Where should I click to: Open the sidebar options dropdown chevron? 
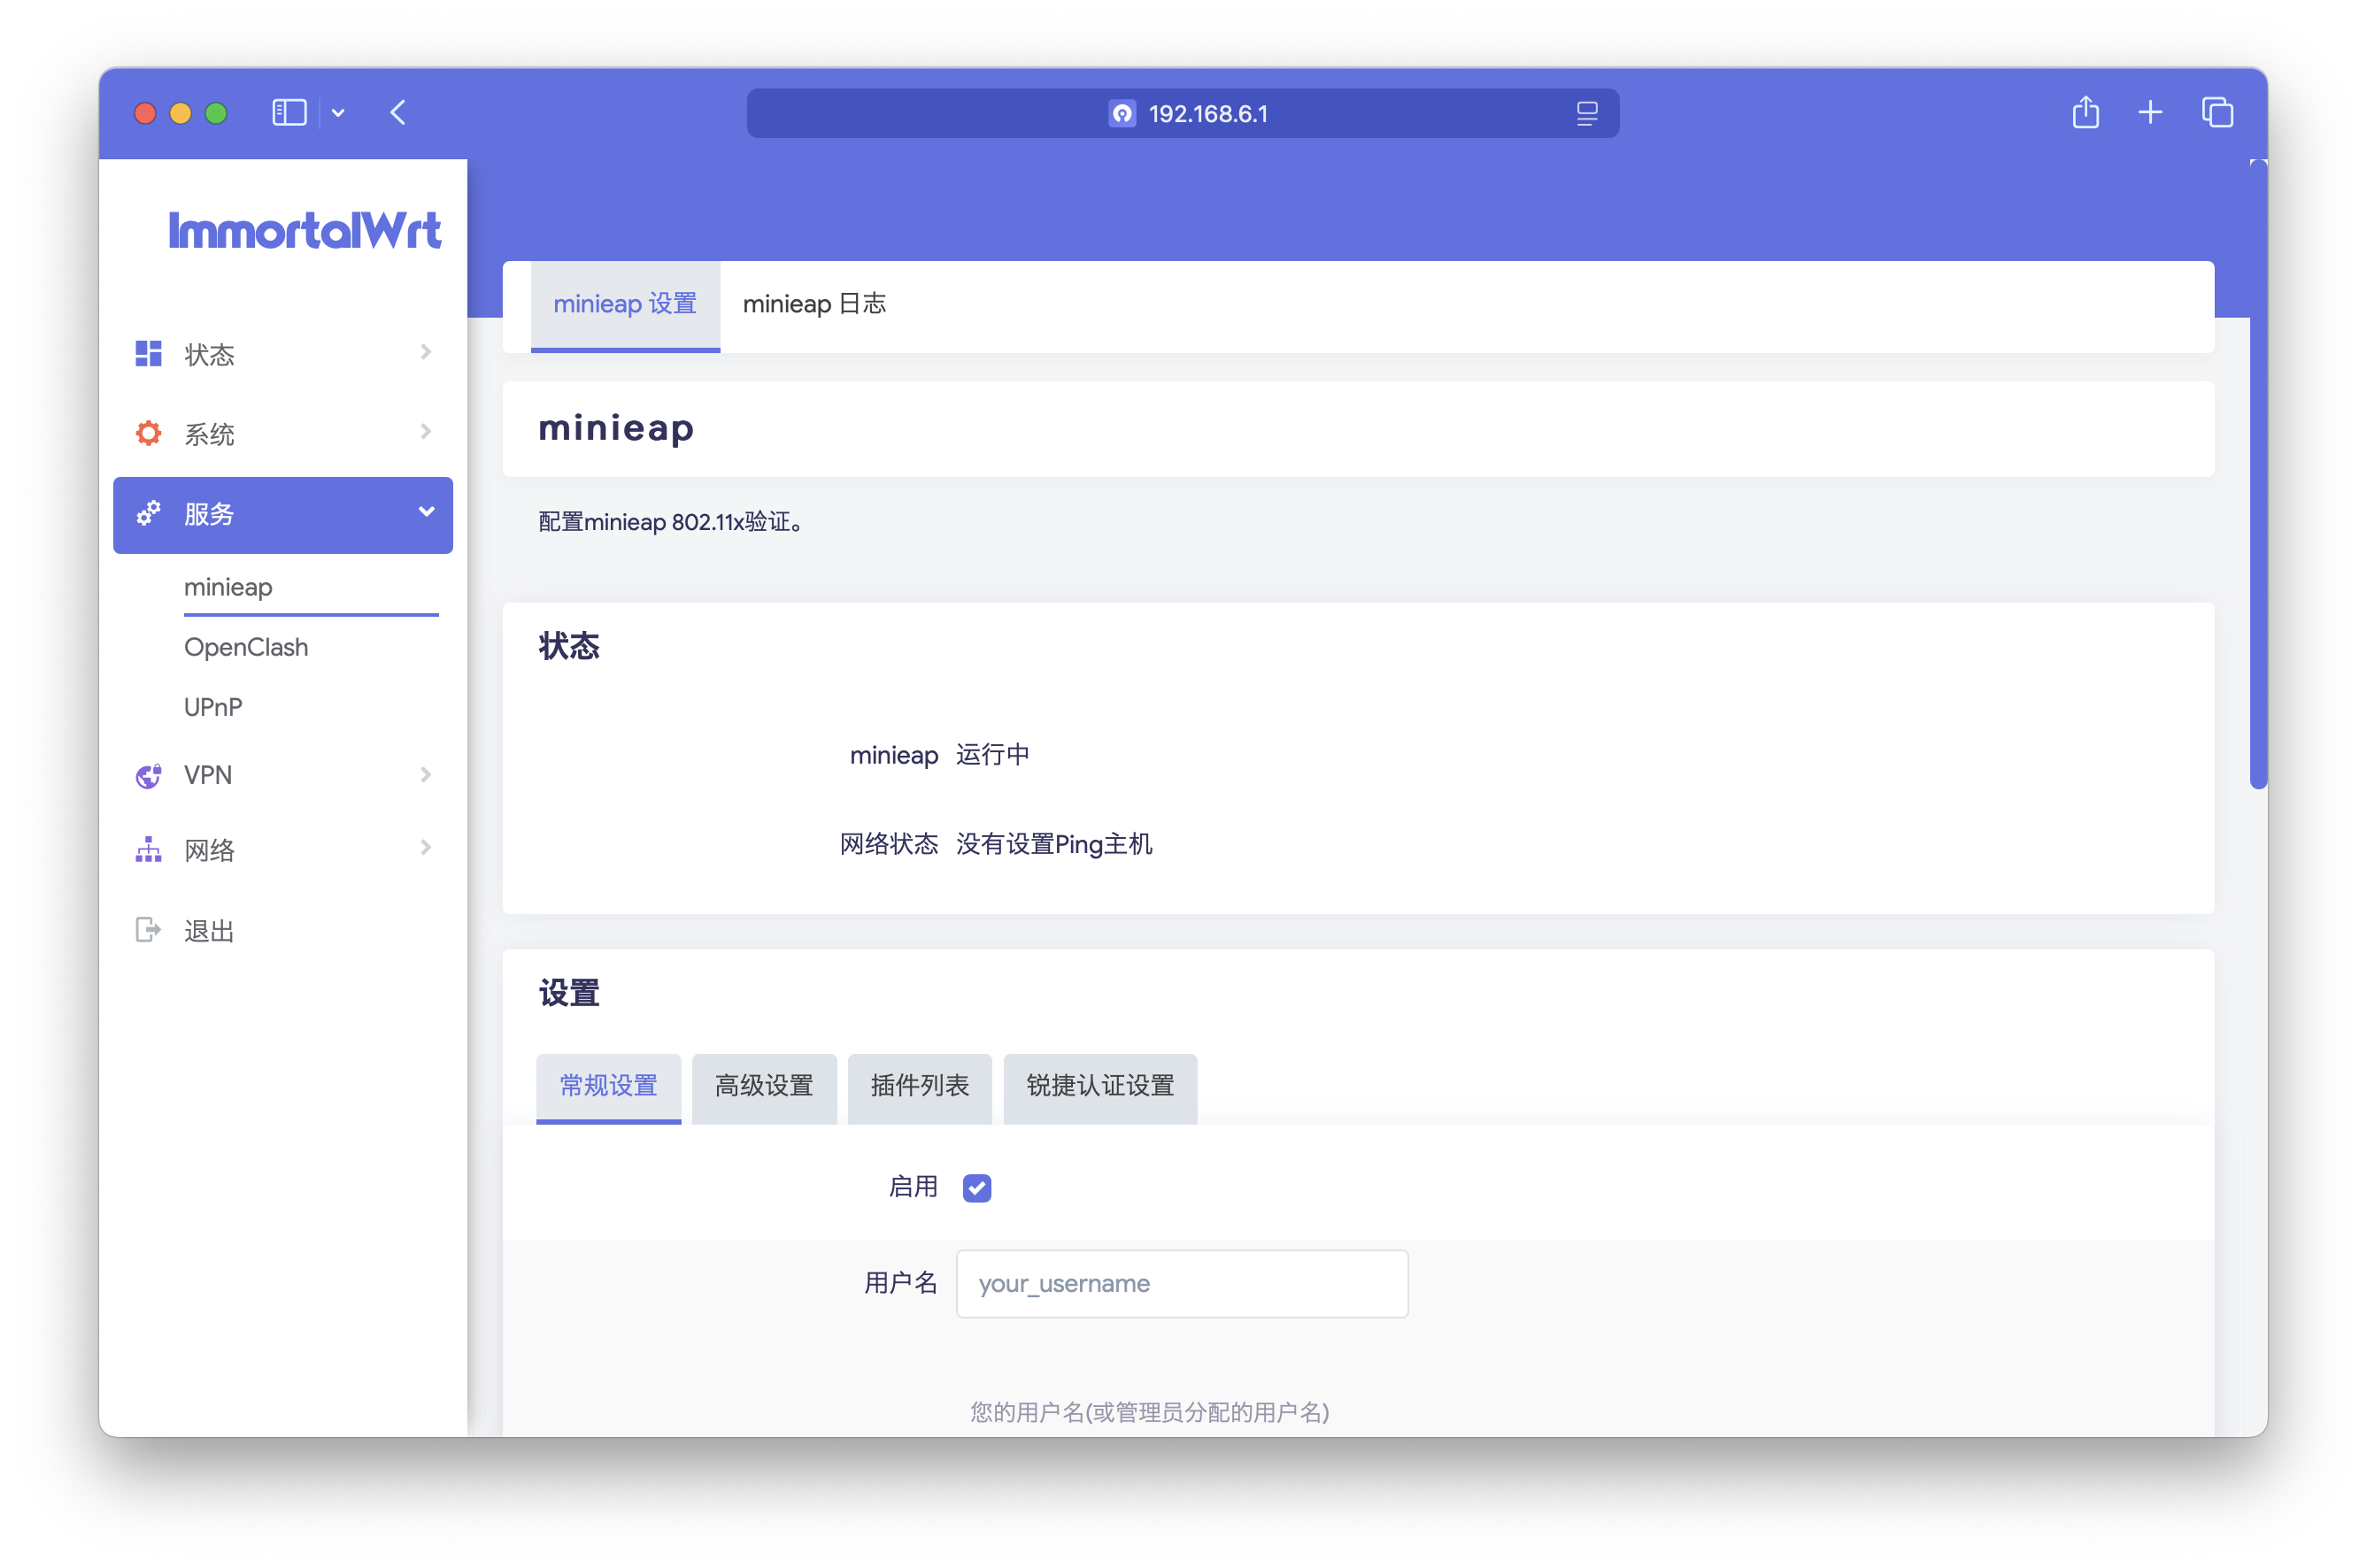338,114
